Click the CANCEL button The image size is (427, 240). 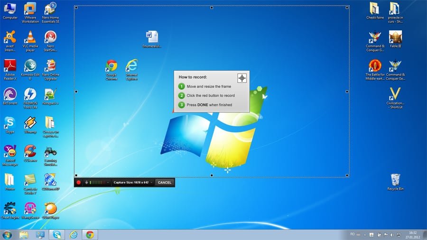(x=165, y=183)
